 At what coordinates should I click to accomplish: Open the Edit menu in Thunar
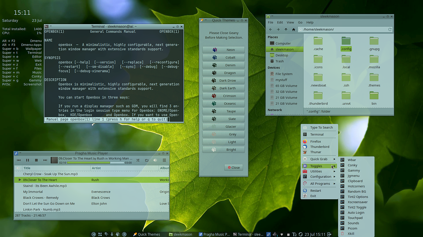(x=280, y=22)
